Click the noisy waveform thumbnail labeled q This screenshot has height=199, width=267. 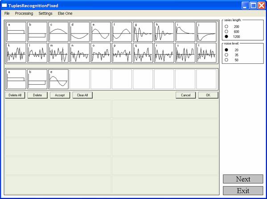pos(143,53)
